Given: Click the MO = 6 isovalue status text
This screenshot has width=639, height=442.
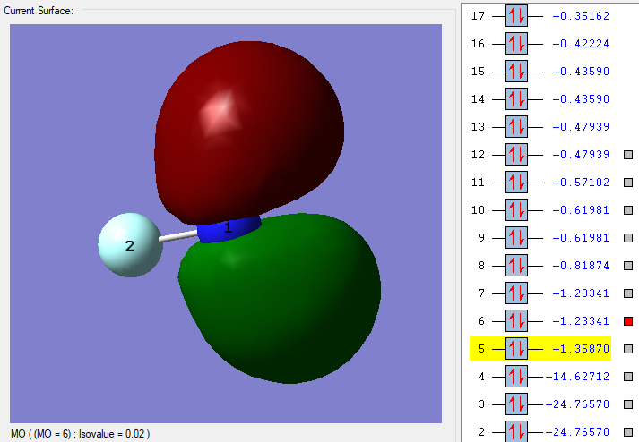Looking at the screenshot, I should (81, 434).
